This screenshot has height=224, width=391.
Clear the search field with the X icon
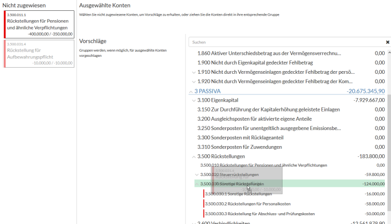(x=387, y=42)
